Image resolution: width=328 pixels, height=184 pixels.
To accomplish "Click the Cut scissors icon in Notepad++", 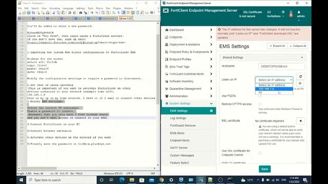I will pyautogui.click(x=54, y=13).
